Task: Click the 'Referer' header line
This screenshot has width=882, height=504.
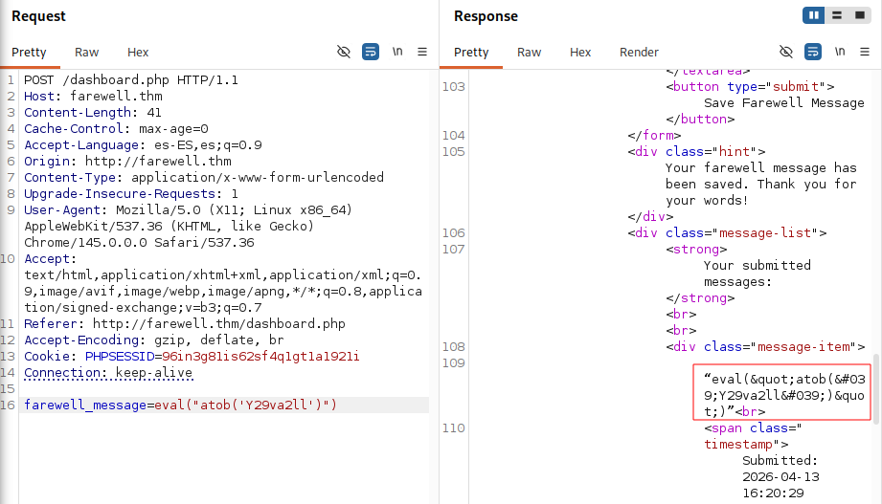Action: (x=185, y=324)
